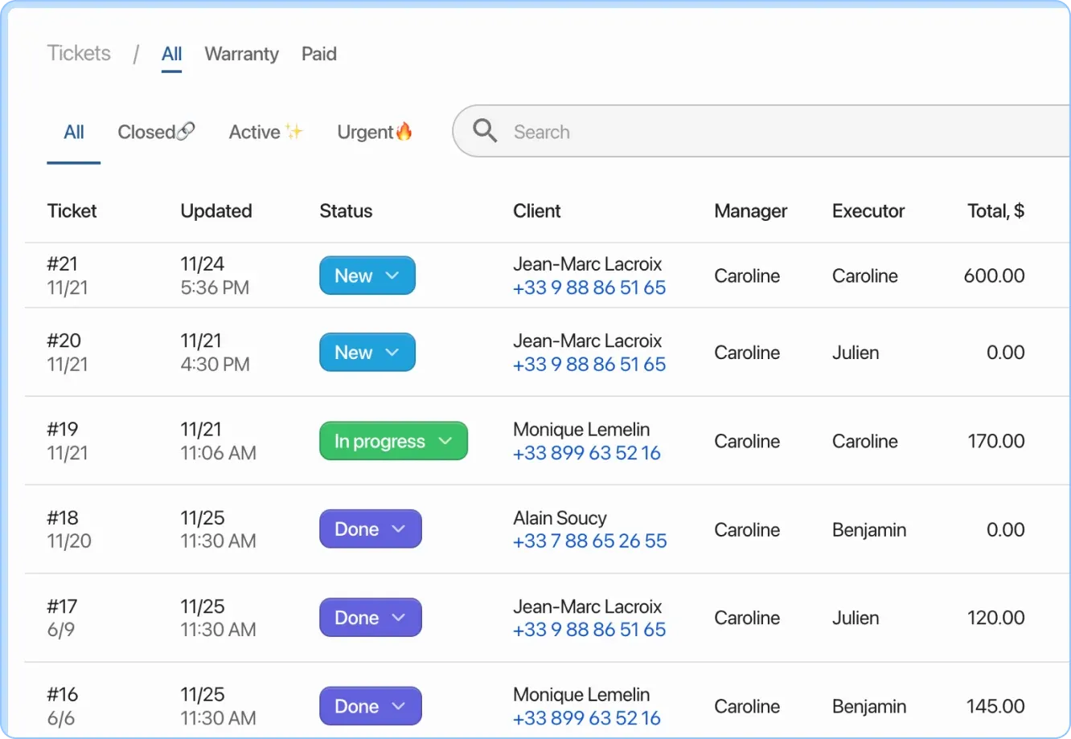
Task: Click the sparkles icon beside Active
Action: click(293, 130)
